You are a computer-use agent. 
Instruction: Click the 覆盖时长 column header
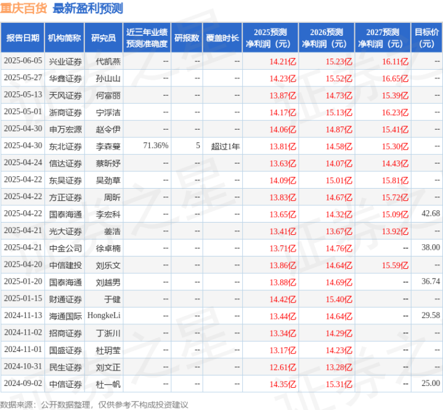pyautogui.click(x=222, y=38)
